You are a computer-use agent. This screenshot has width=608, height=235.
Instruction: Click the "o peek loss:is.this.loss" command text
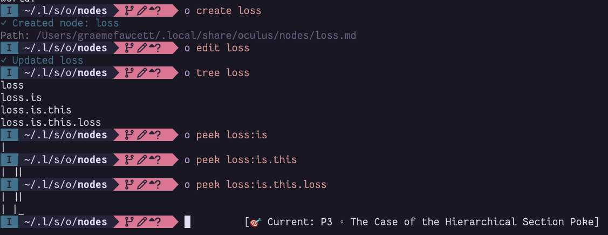(x=255, y=185)
